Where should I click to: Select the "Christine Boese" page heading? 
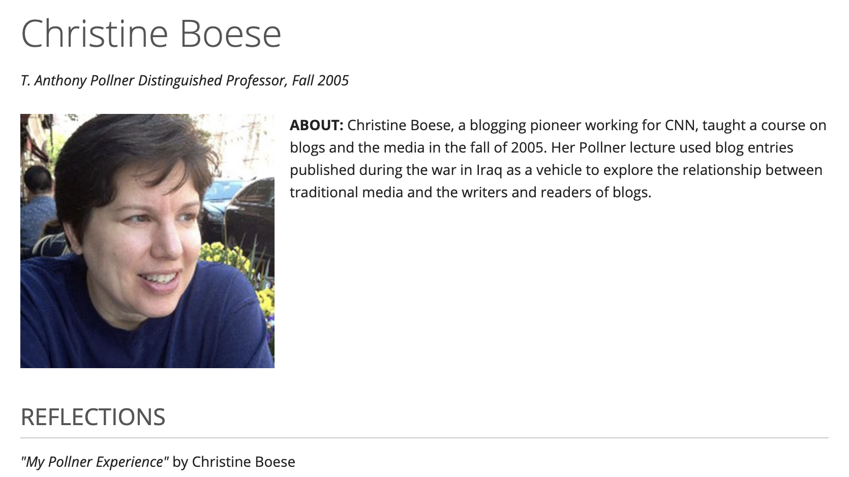[151, 34]
